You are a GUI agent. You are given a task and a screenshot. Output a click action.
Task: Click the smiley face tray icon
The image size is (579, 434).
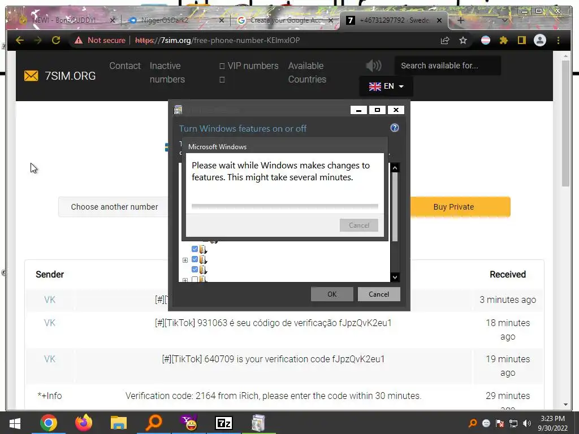486,423
